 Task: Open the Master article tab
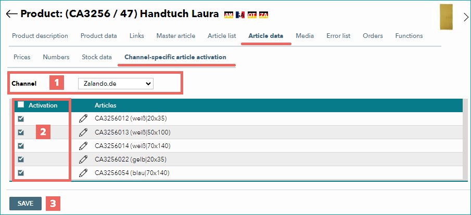coord(176,36)
